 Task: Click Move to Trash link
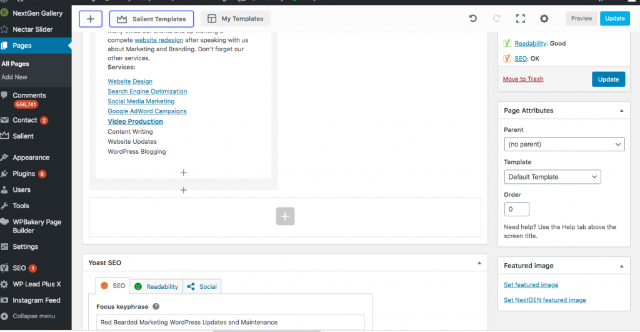pos(523,79)
